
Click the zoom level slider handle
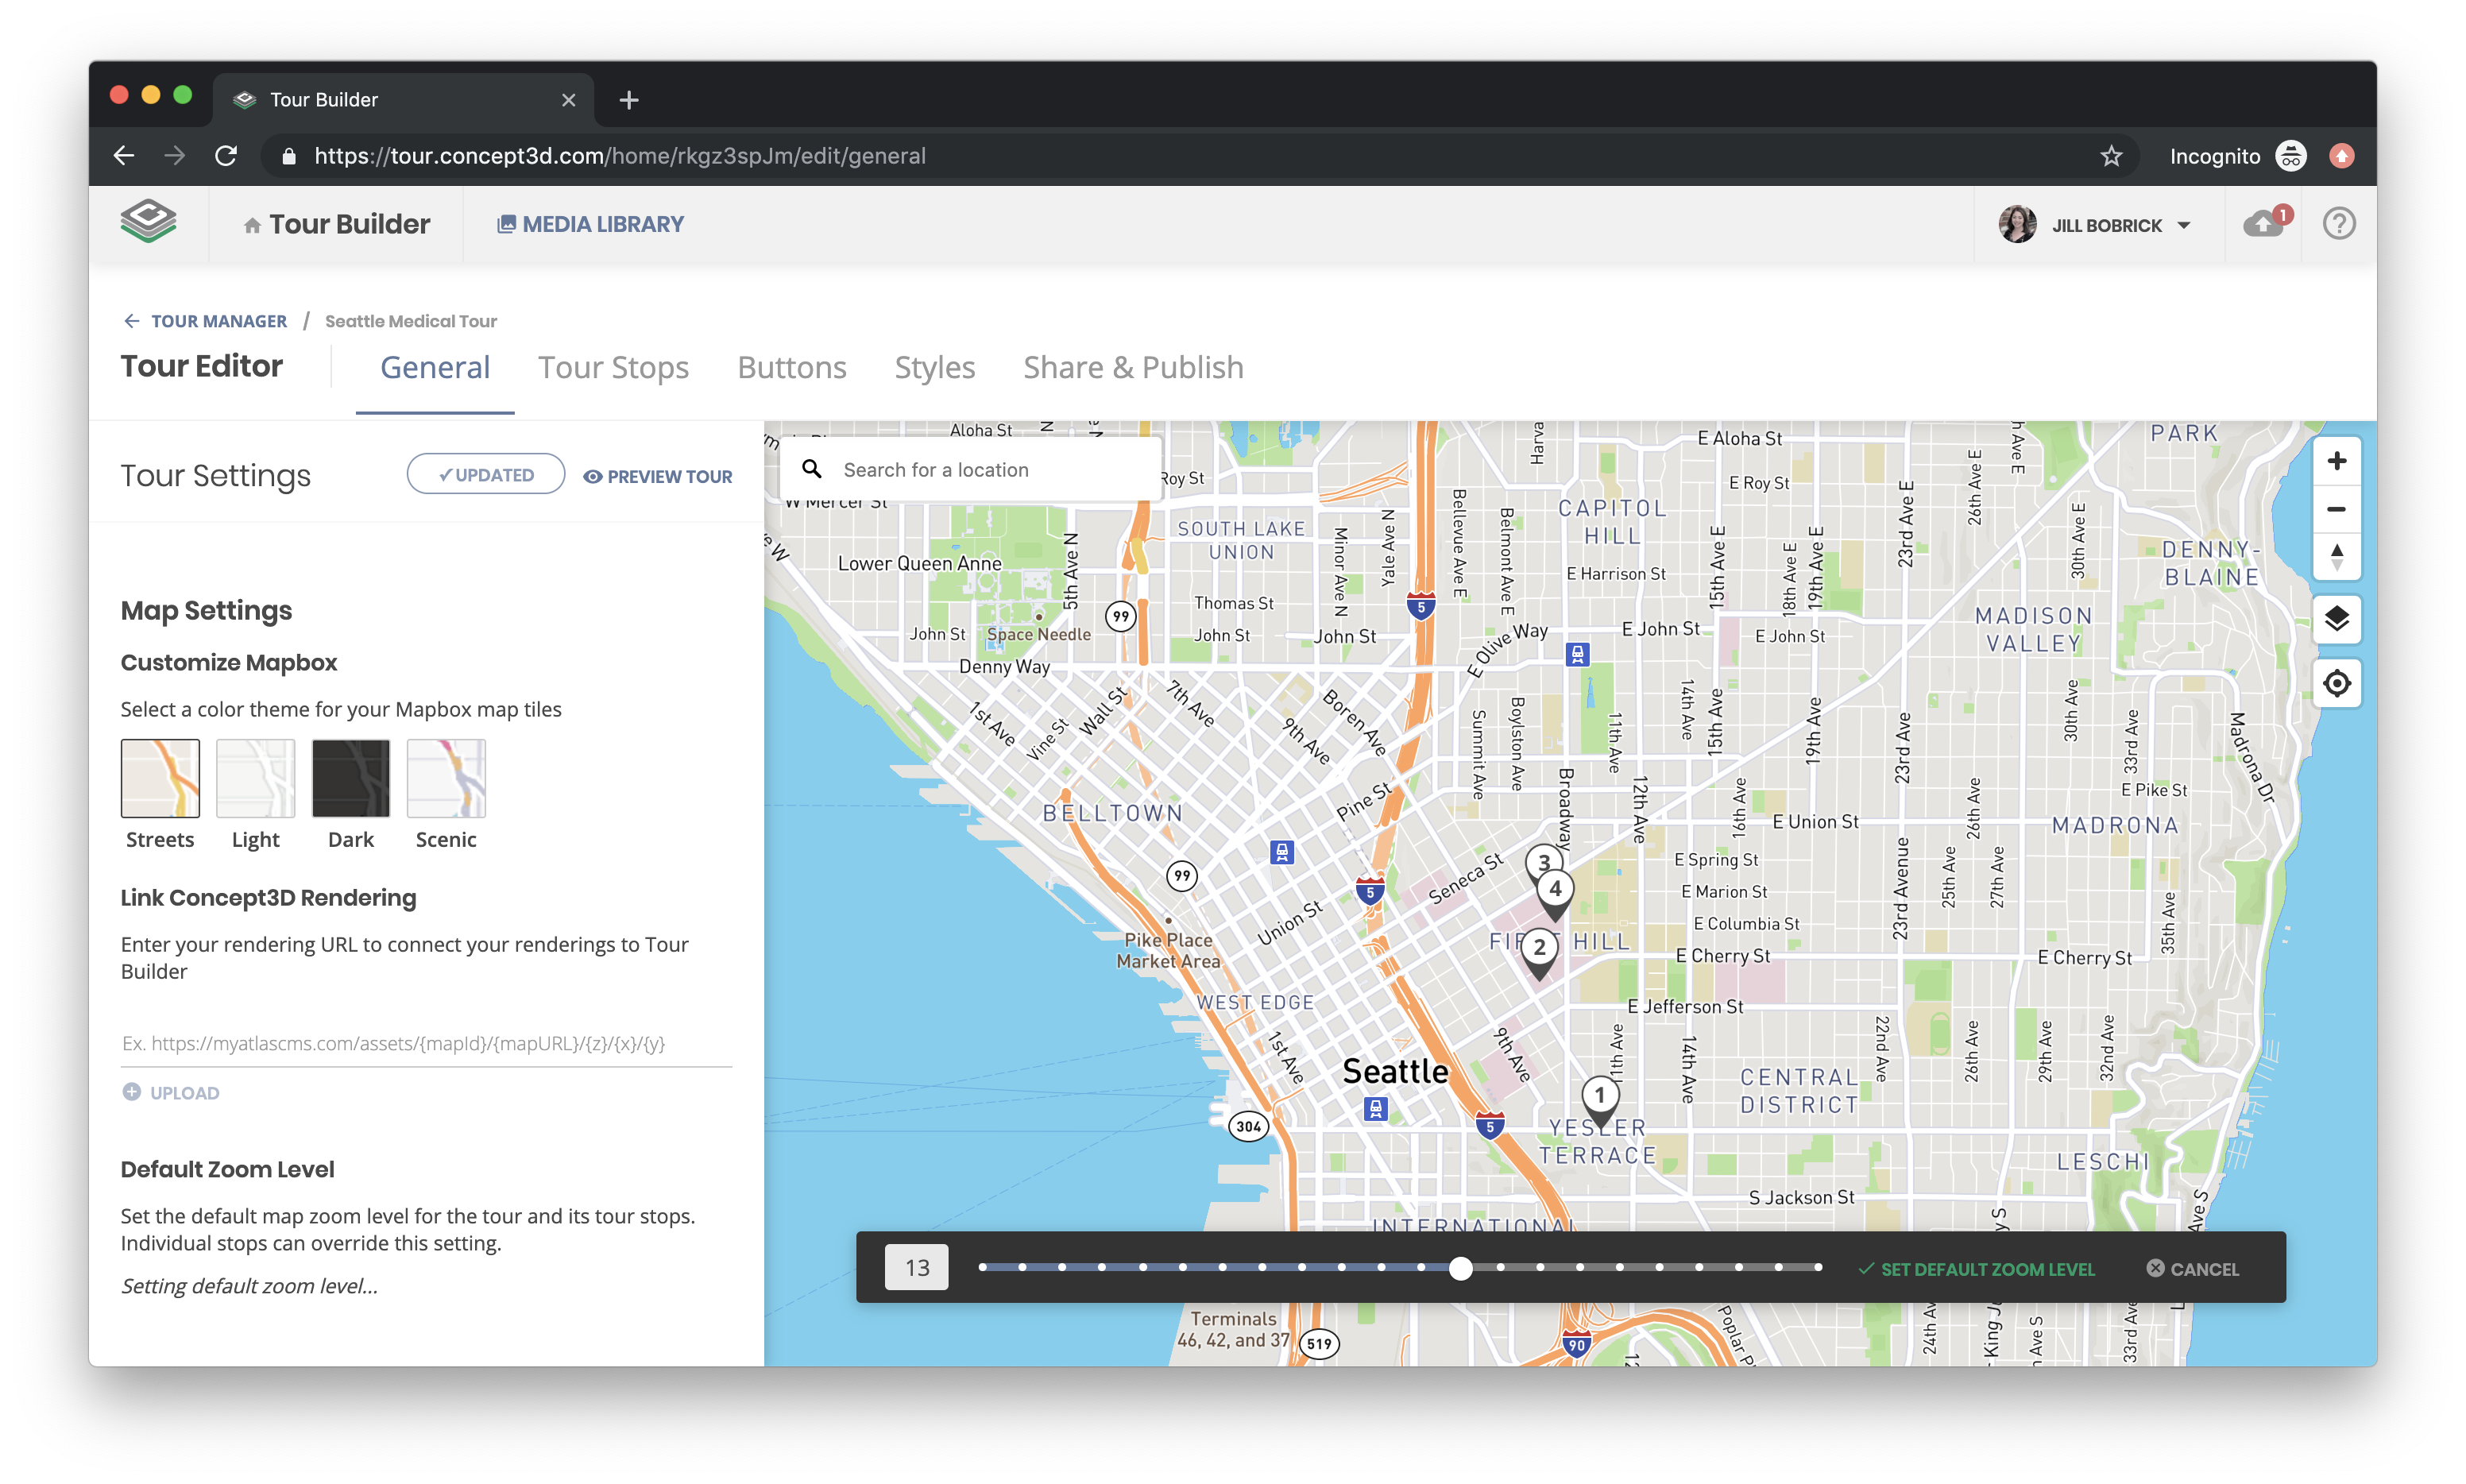point(1460,1268)
